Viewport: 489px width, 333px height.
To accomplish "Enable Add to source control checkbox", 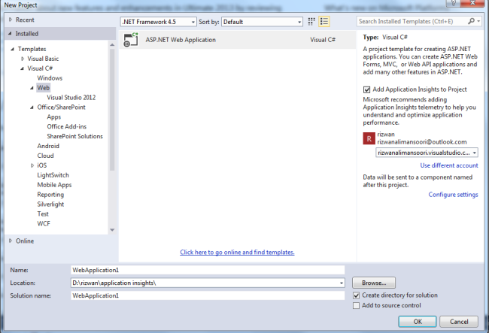I will pyautogui.click(x=356, y=306).
